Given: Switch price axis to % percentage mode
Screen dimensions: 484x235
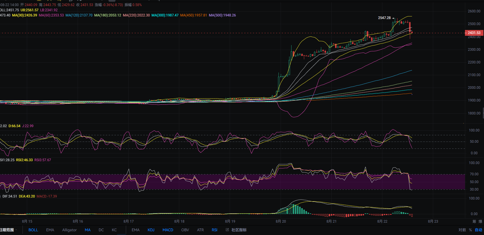Looking at the screenshot, I should (x=470, y=230).
